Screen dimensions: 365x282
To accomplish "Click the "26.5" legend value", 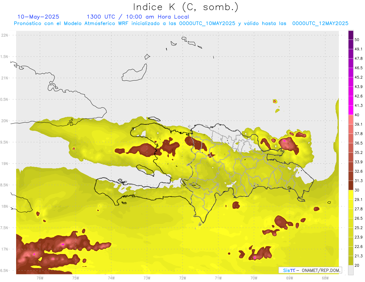I will click(x=359, y=218).
